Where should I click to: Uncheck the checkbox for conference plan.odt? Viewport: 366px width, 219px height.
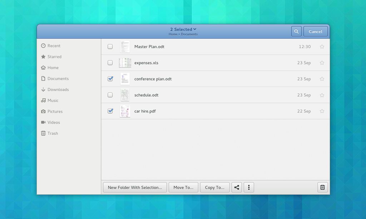point(110,79)
